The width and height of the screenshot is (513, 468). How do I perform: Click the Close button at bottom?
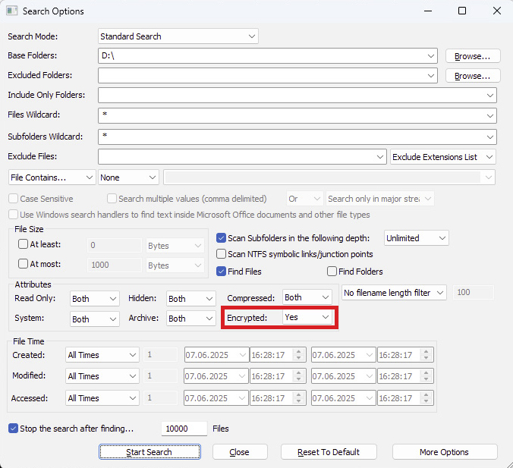click(240, 451)
